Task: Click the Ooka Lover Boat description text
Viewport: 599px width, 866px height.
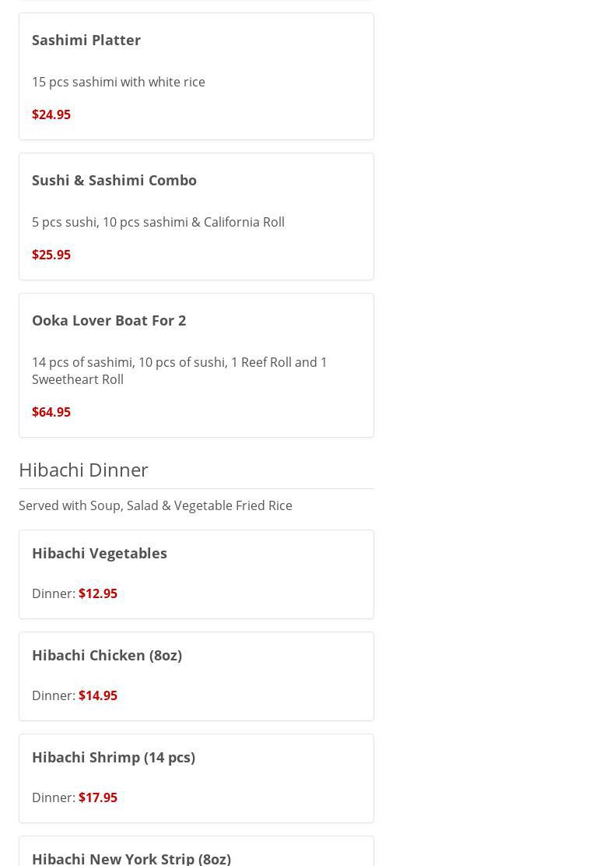Action: coord(179,371)
